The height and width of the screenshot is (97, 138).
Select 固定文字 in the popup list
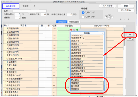tap(87, 41)
